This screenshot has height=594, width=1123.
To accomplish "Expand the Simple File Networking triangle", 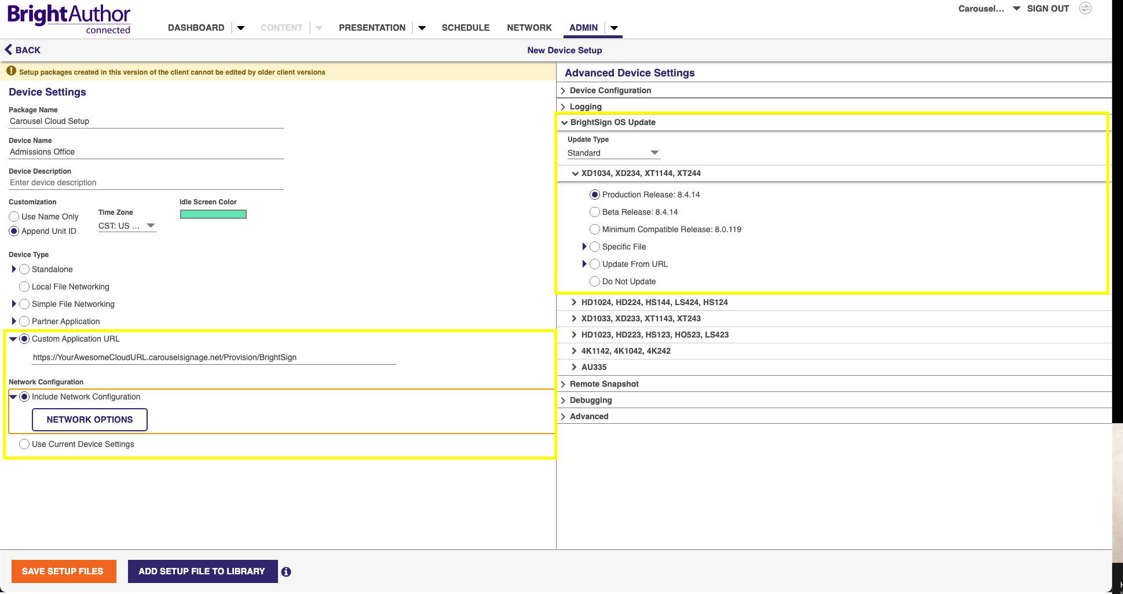I will [14, 304].
